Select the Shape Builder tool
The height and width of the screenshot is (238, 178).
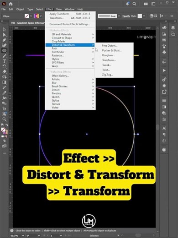click(4, 77)
